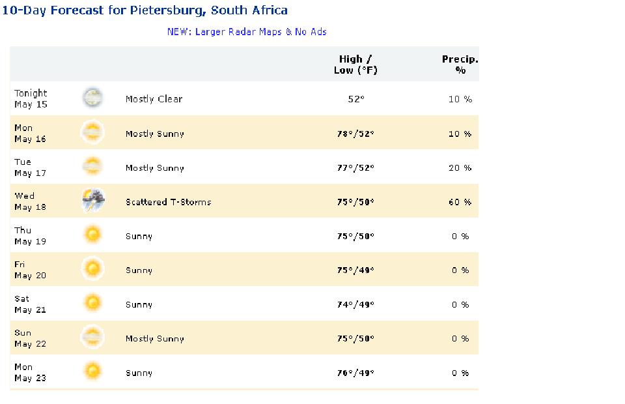Click the 78°/52° temperature for Monday

click(x=355, y=134)
